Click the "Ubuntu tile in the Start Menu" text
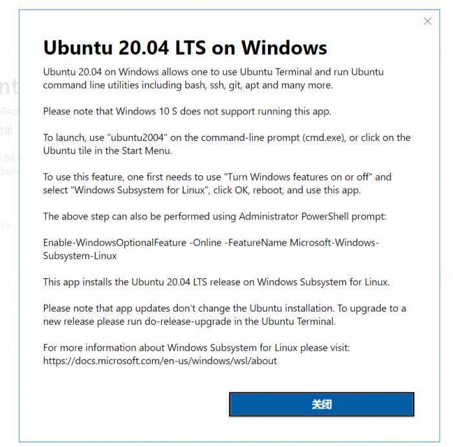Screen dimensions: 453x447 [106, 150]
